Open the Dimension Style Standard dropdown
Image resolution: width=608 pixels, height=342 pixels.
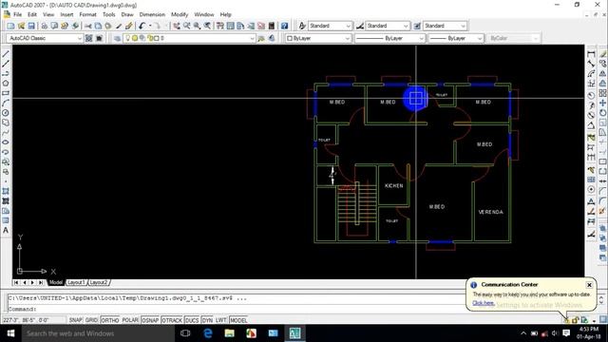coord(388,26)
